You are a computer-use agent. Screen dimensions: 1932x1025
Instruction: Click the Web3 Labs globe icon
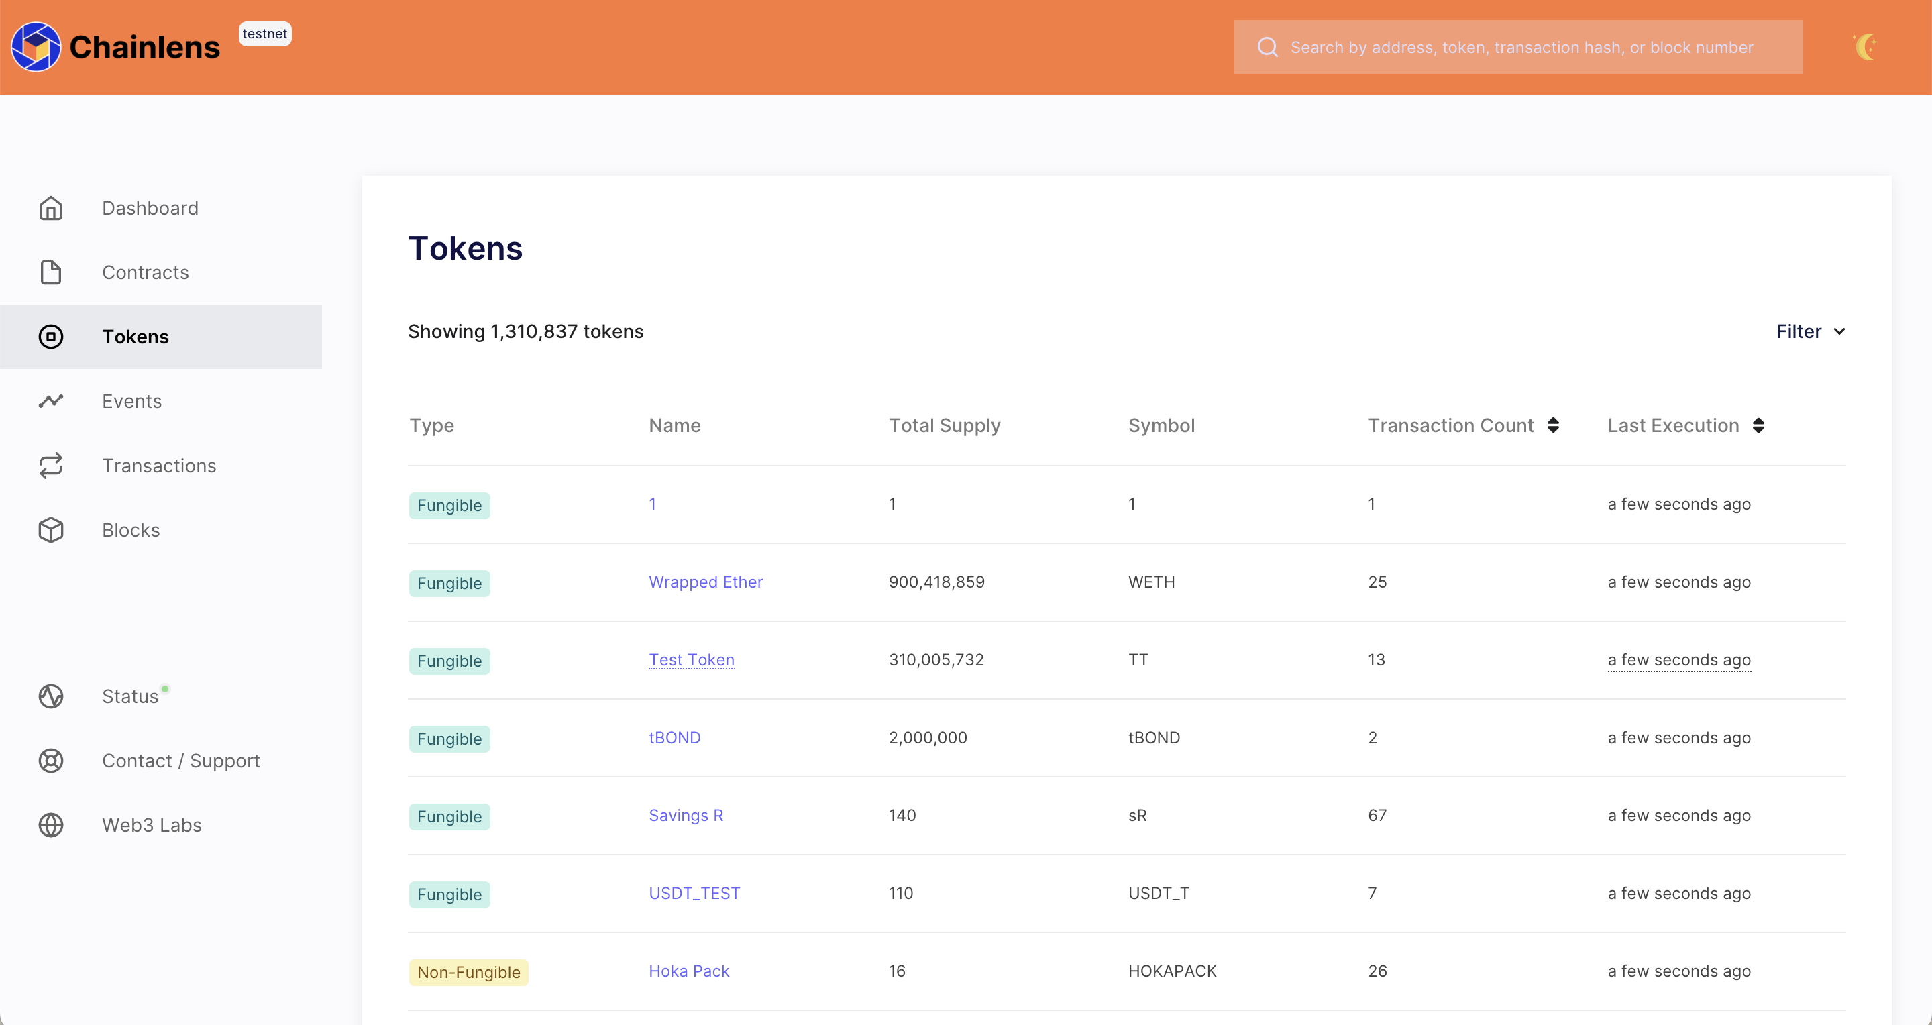[51, 826]
